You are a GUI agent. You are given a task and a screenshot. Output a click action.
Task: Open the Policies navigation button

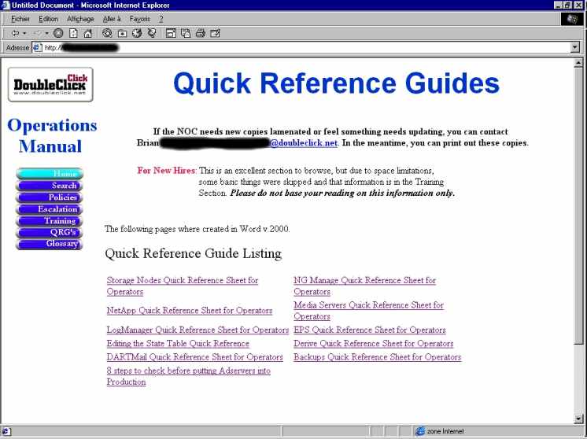click(x=50, y=197)
